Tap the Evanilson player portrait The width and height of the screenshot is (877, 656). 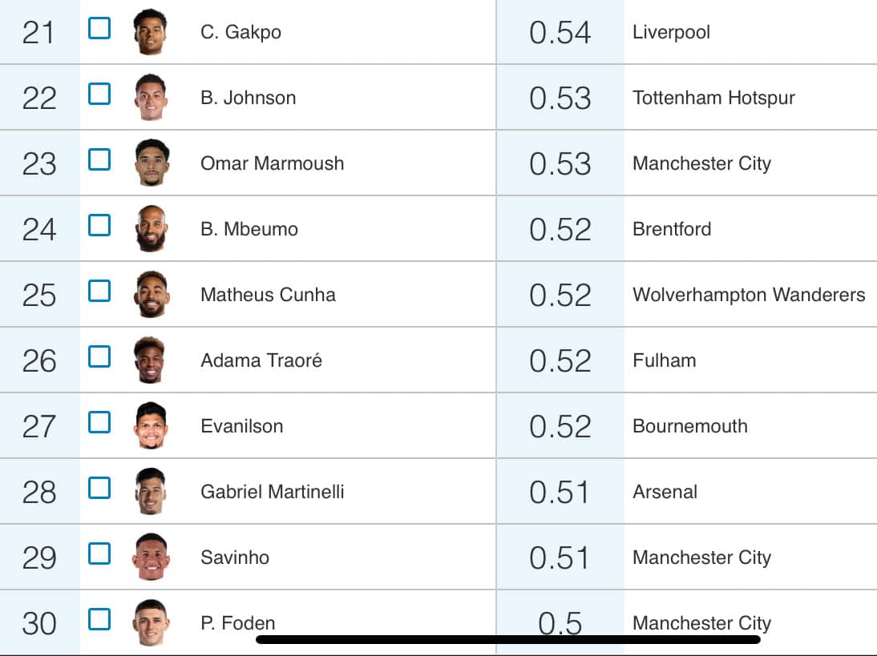150,426
